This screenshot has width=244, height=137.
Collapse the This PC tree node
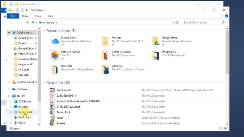(9, 96)
